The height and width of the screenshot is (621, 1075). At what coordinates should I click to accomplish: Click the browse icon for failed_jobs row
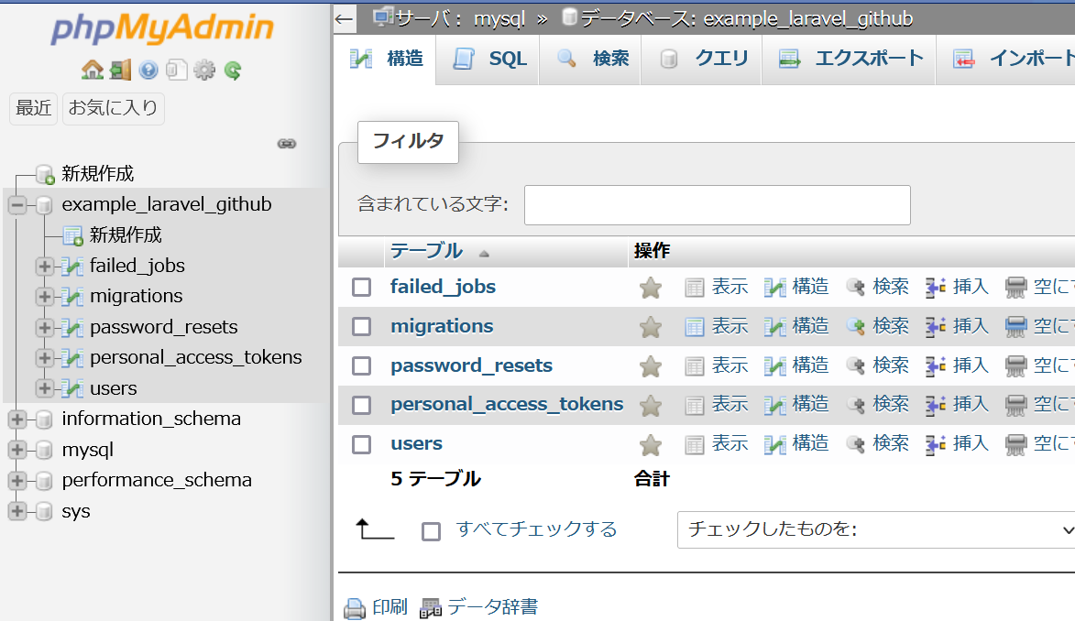click(x=695, y=288)
